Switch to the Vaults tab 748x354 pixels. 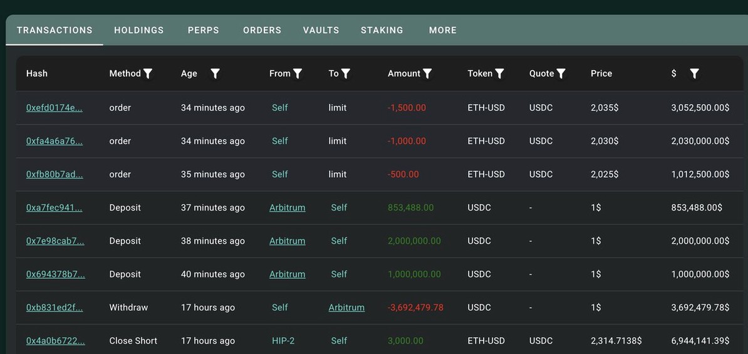pyautogui.click(x=321, y=30)
